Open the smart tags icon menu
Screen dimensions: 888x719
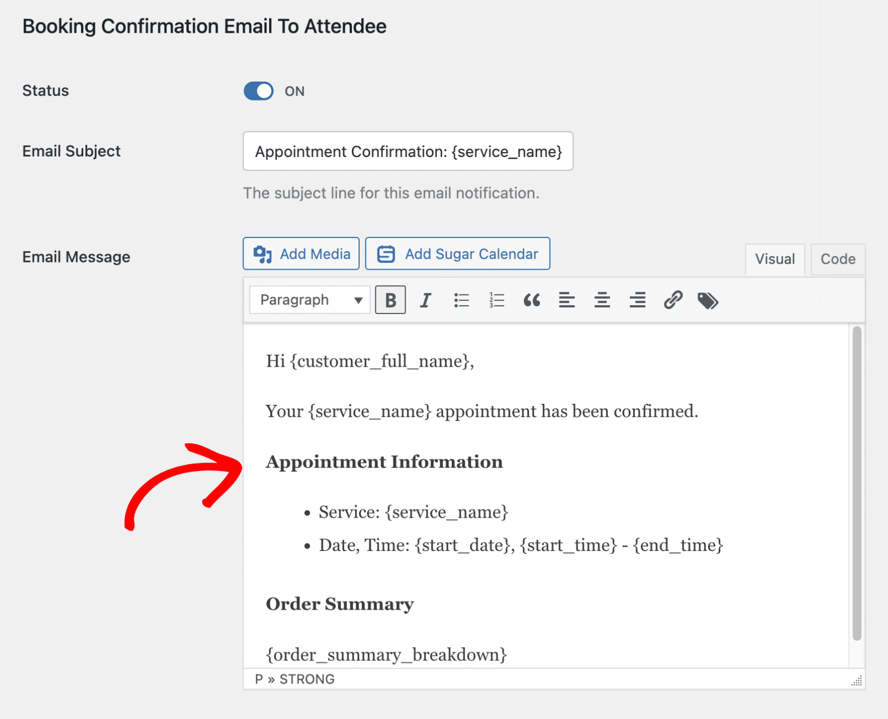coord(708,301)
